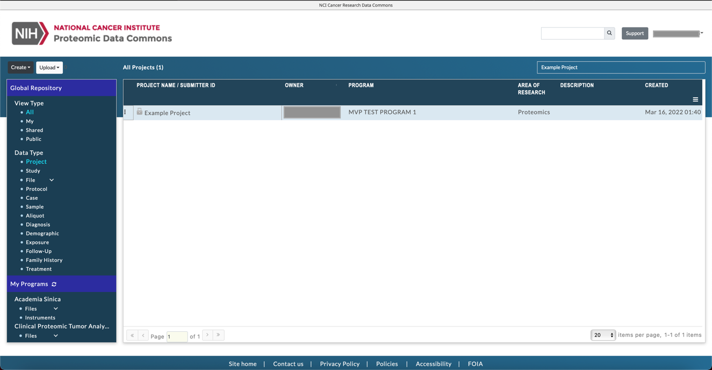The image size is (712, 370).
Task: Open the Example Project row actions menu
Action: [x=126, y=112]
